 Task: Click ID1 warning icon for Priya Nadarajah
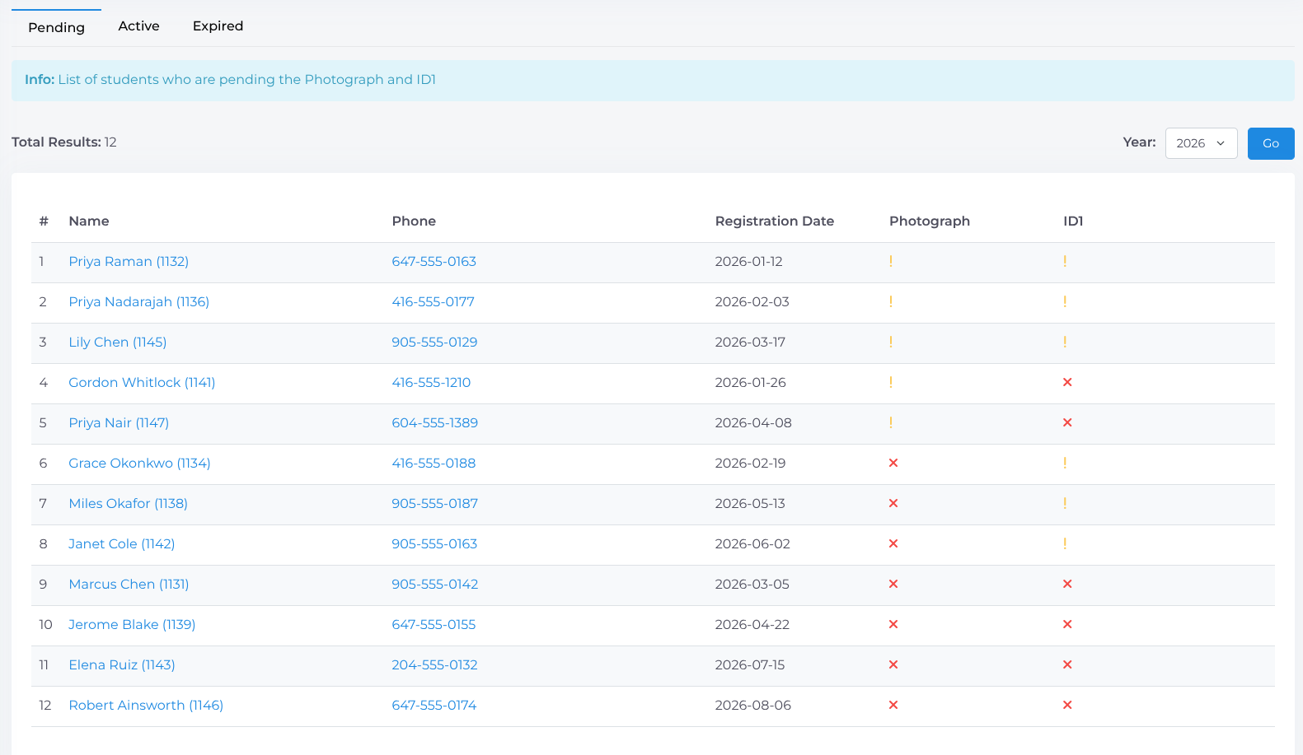coord(1065,301)
